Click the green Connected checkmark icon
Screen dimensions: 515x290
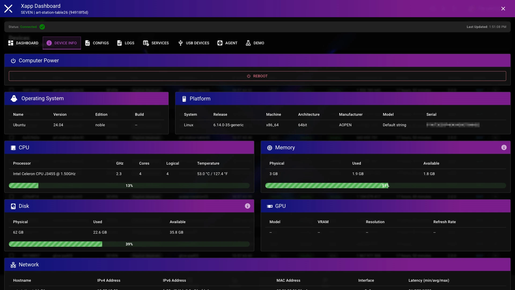[x=42, y=27]
